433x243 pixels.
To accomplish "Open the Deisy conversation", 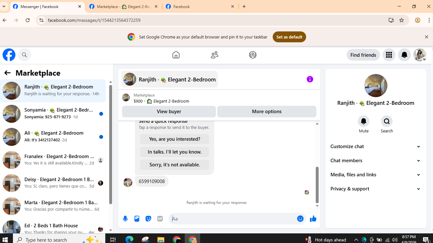I will (53, 183).
